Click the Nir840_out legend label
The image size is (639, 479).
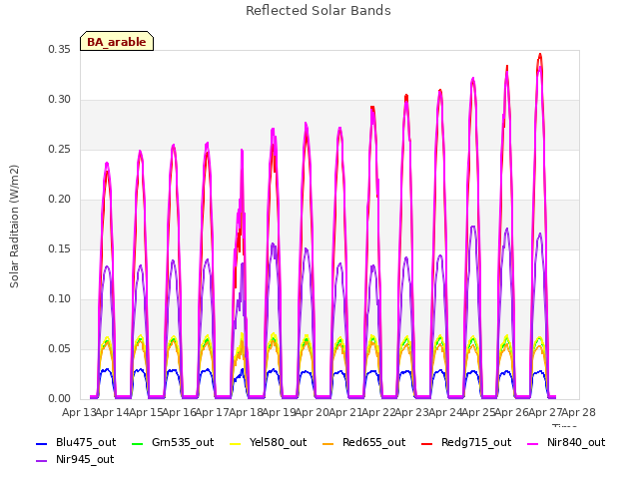pyautogui.click(x=576, y=443)
